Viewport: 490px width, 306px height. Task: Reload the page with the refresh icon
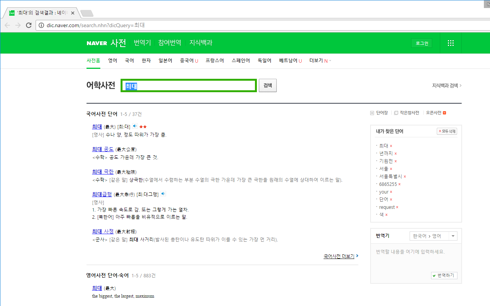(29, 25)
